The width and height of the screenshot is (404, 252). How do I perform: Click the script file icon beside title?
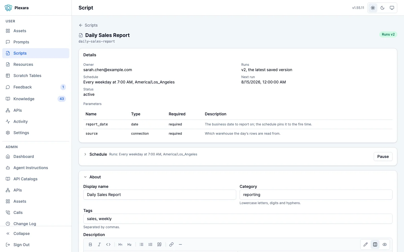(x=81, y=35)
